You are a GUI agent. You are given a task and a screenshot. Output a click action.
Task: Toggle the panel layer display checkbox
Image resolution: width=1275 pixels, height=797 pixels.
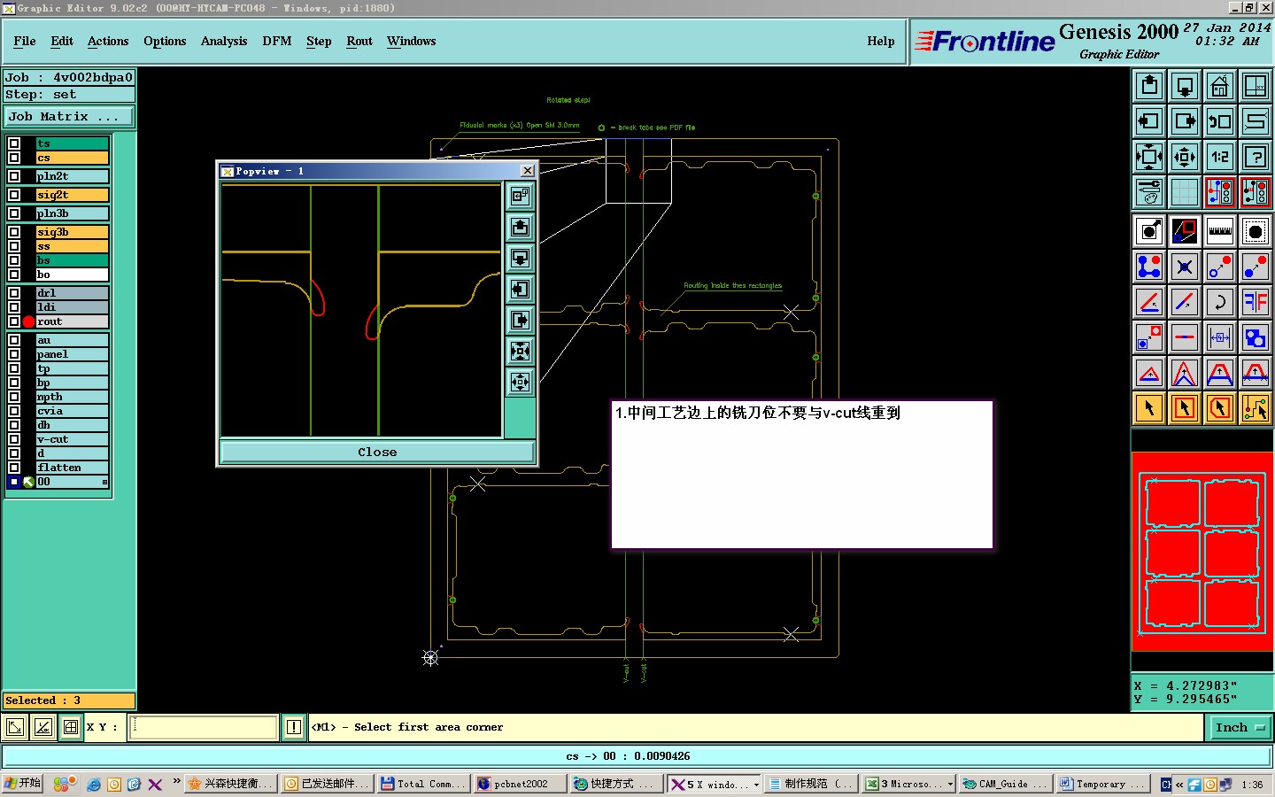14,354
